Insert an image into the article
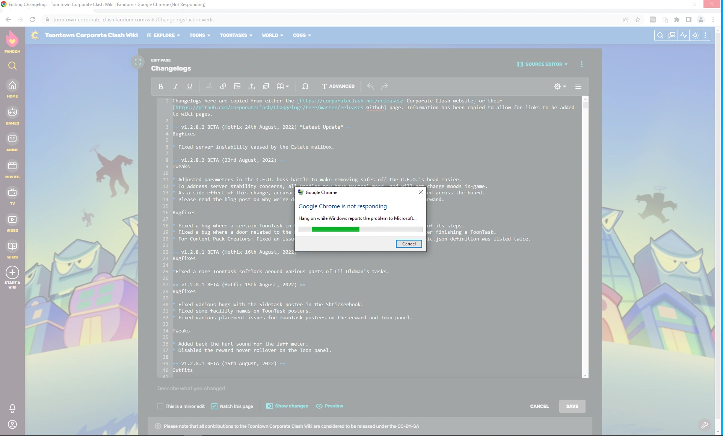This screenshot has width=723, height=436. click(237, 86)
